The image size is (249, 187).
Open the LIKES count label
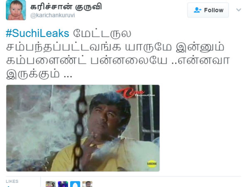tap(12, 181)
